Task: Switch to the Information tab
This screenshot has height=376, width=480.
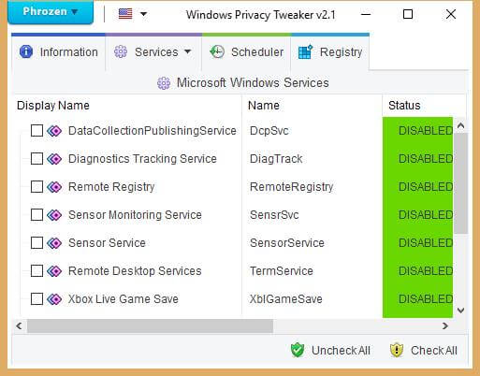Action: coord(59,52)
